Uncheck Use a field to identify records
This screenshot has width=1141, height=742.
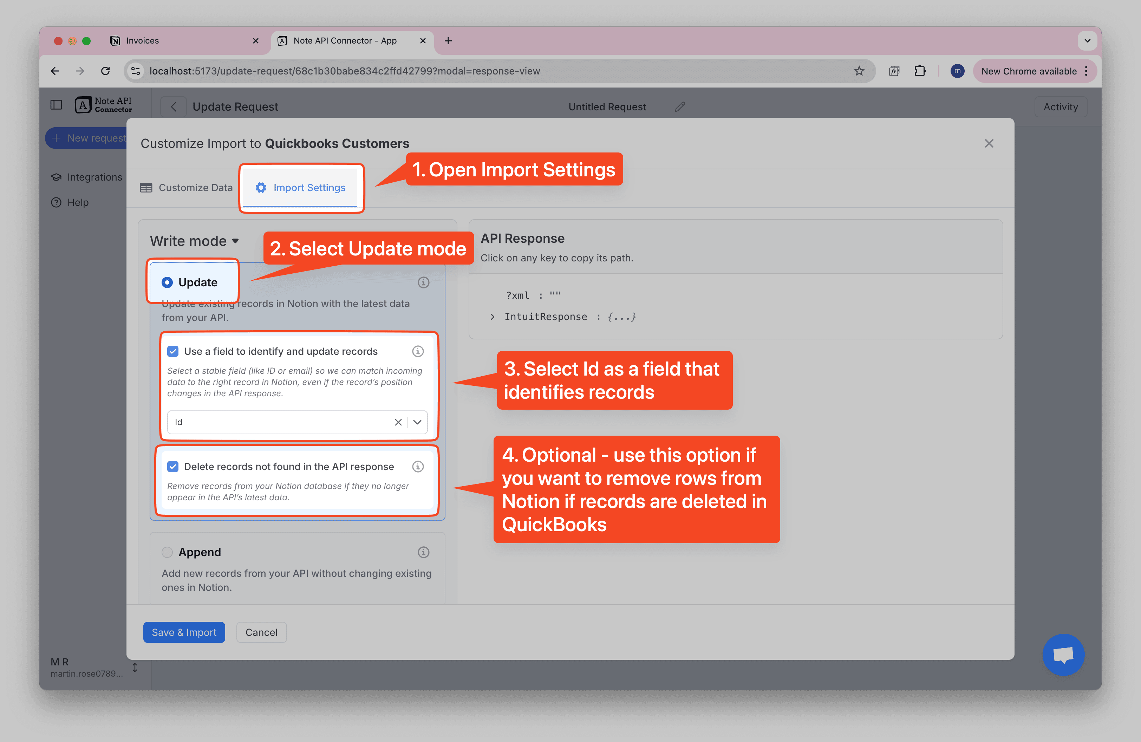172,351
